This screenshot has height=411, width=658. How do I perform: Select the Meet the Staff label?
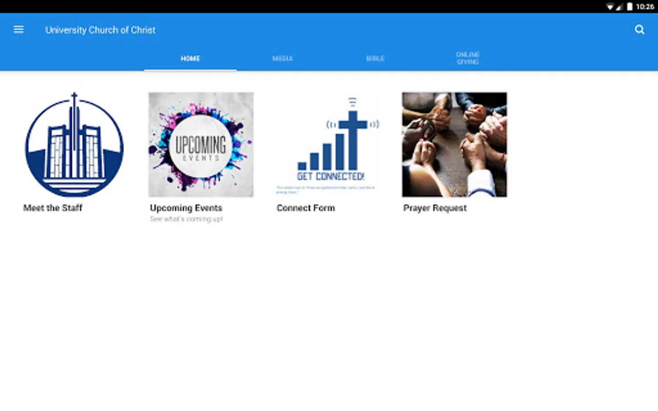click(53, 208)
